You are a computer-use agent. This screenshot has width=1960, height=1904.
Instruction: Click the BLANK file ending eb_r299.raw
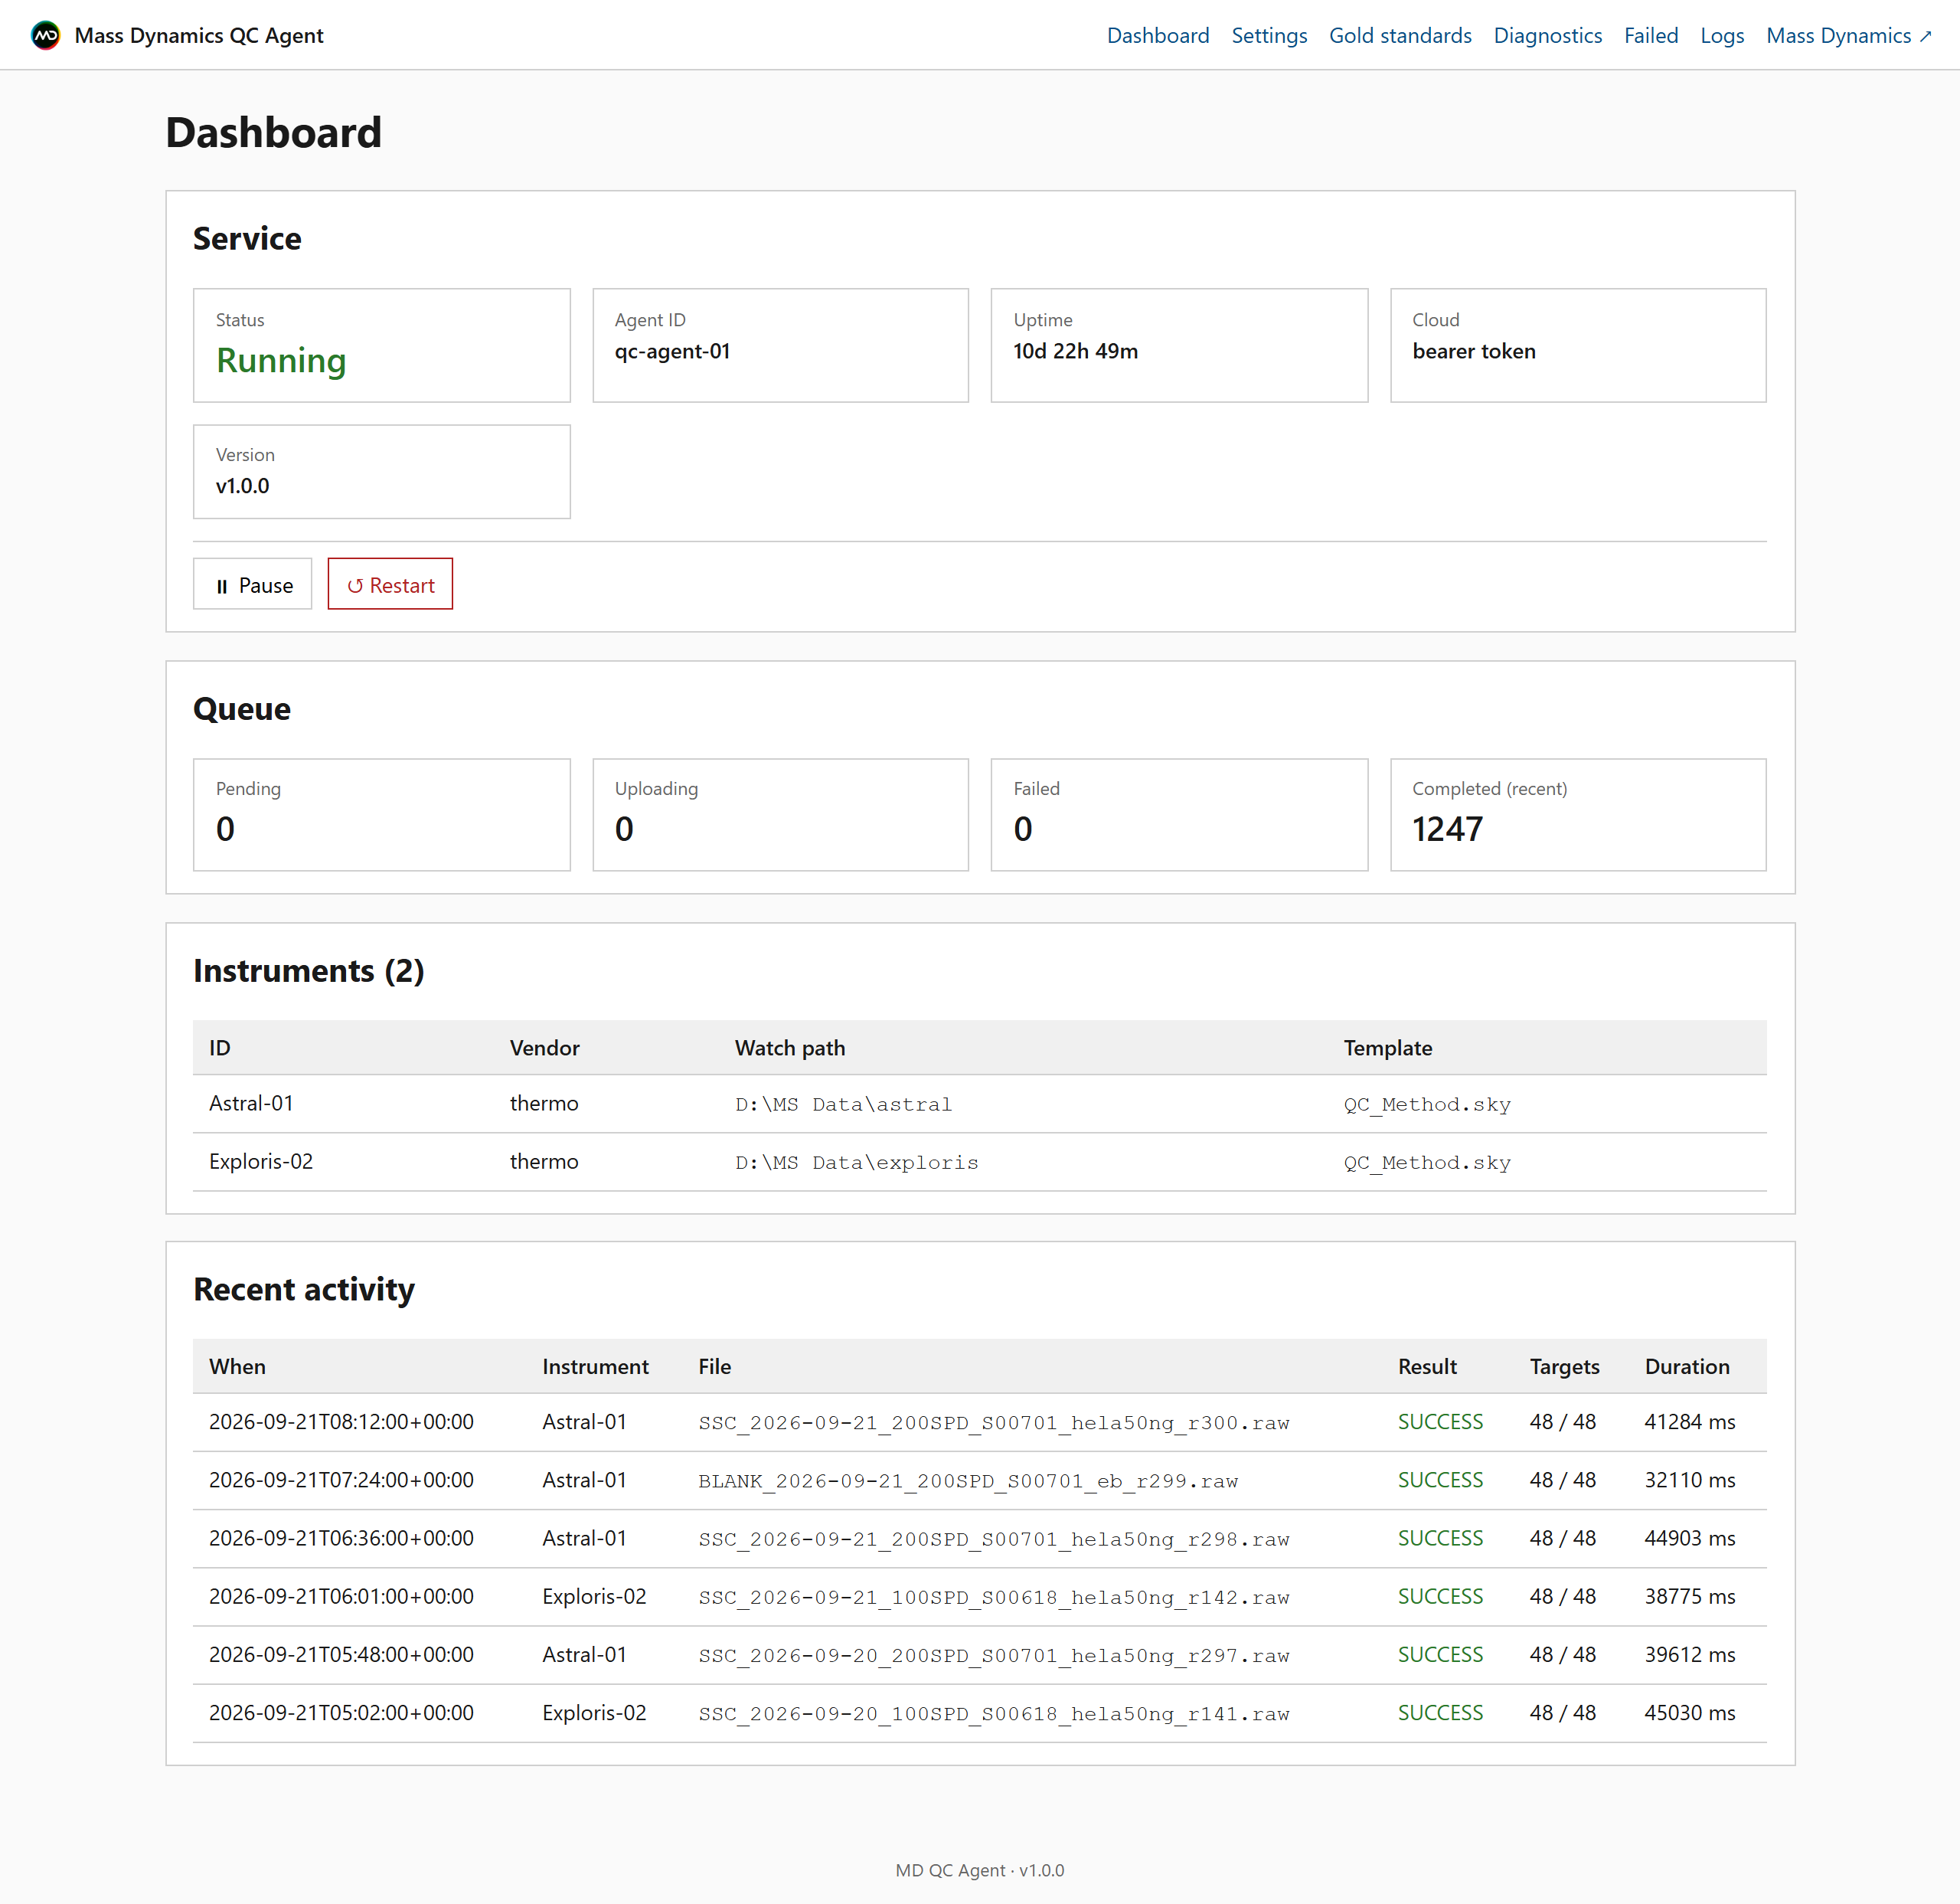[968, 1480]
